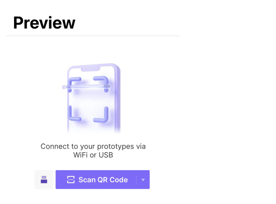The image size is (276, 204).
Task: Click the divider line below the Preview heading
Action: (x=93, y=36)
